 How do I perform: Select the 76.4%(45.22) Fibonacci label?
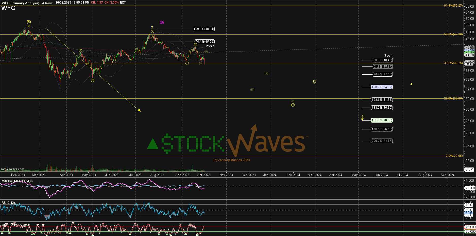pos(205,42)
